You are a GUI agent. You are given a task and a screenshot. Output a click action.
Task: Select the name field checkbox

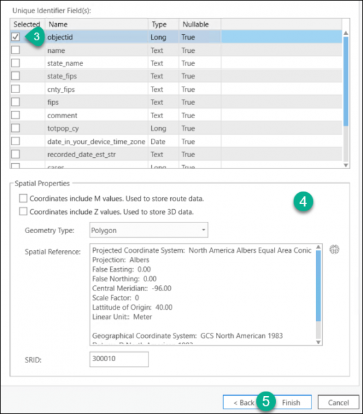click(15, 50)
